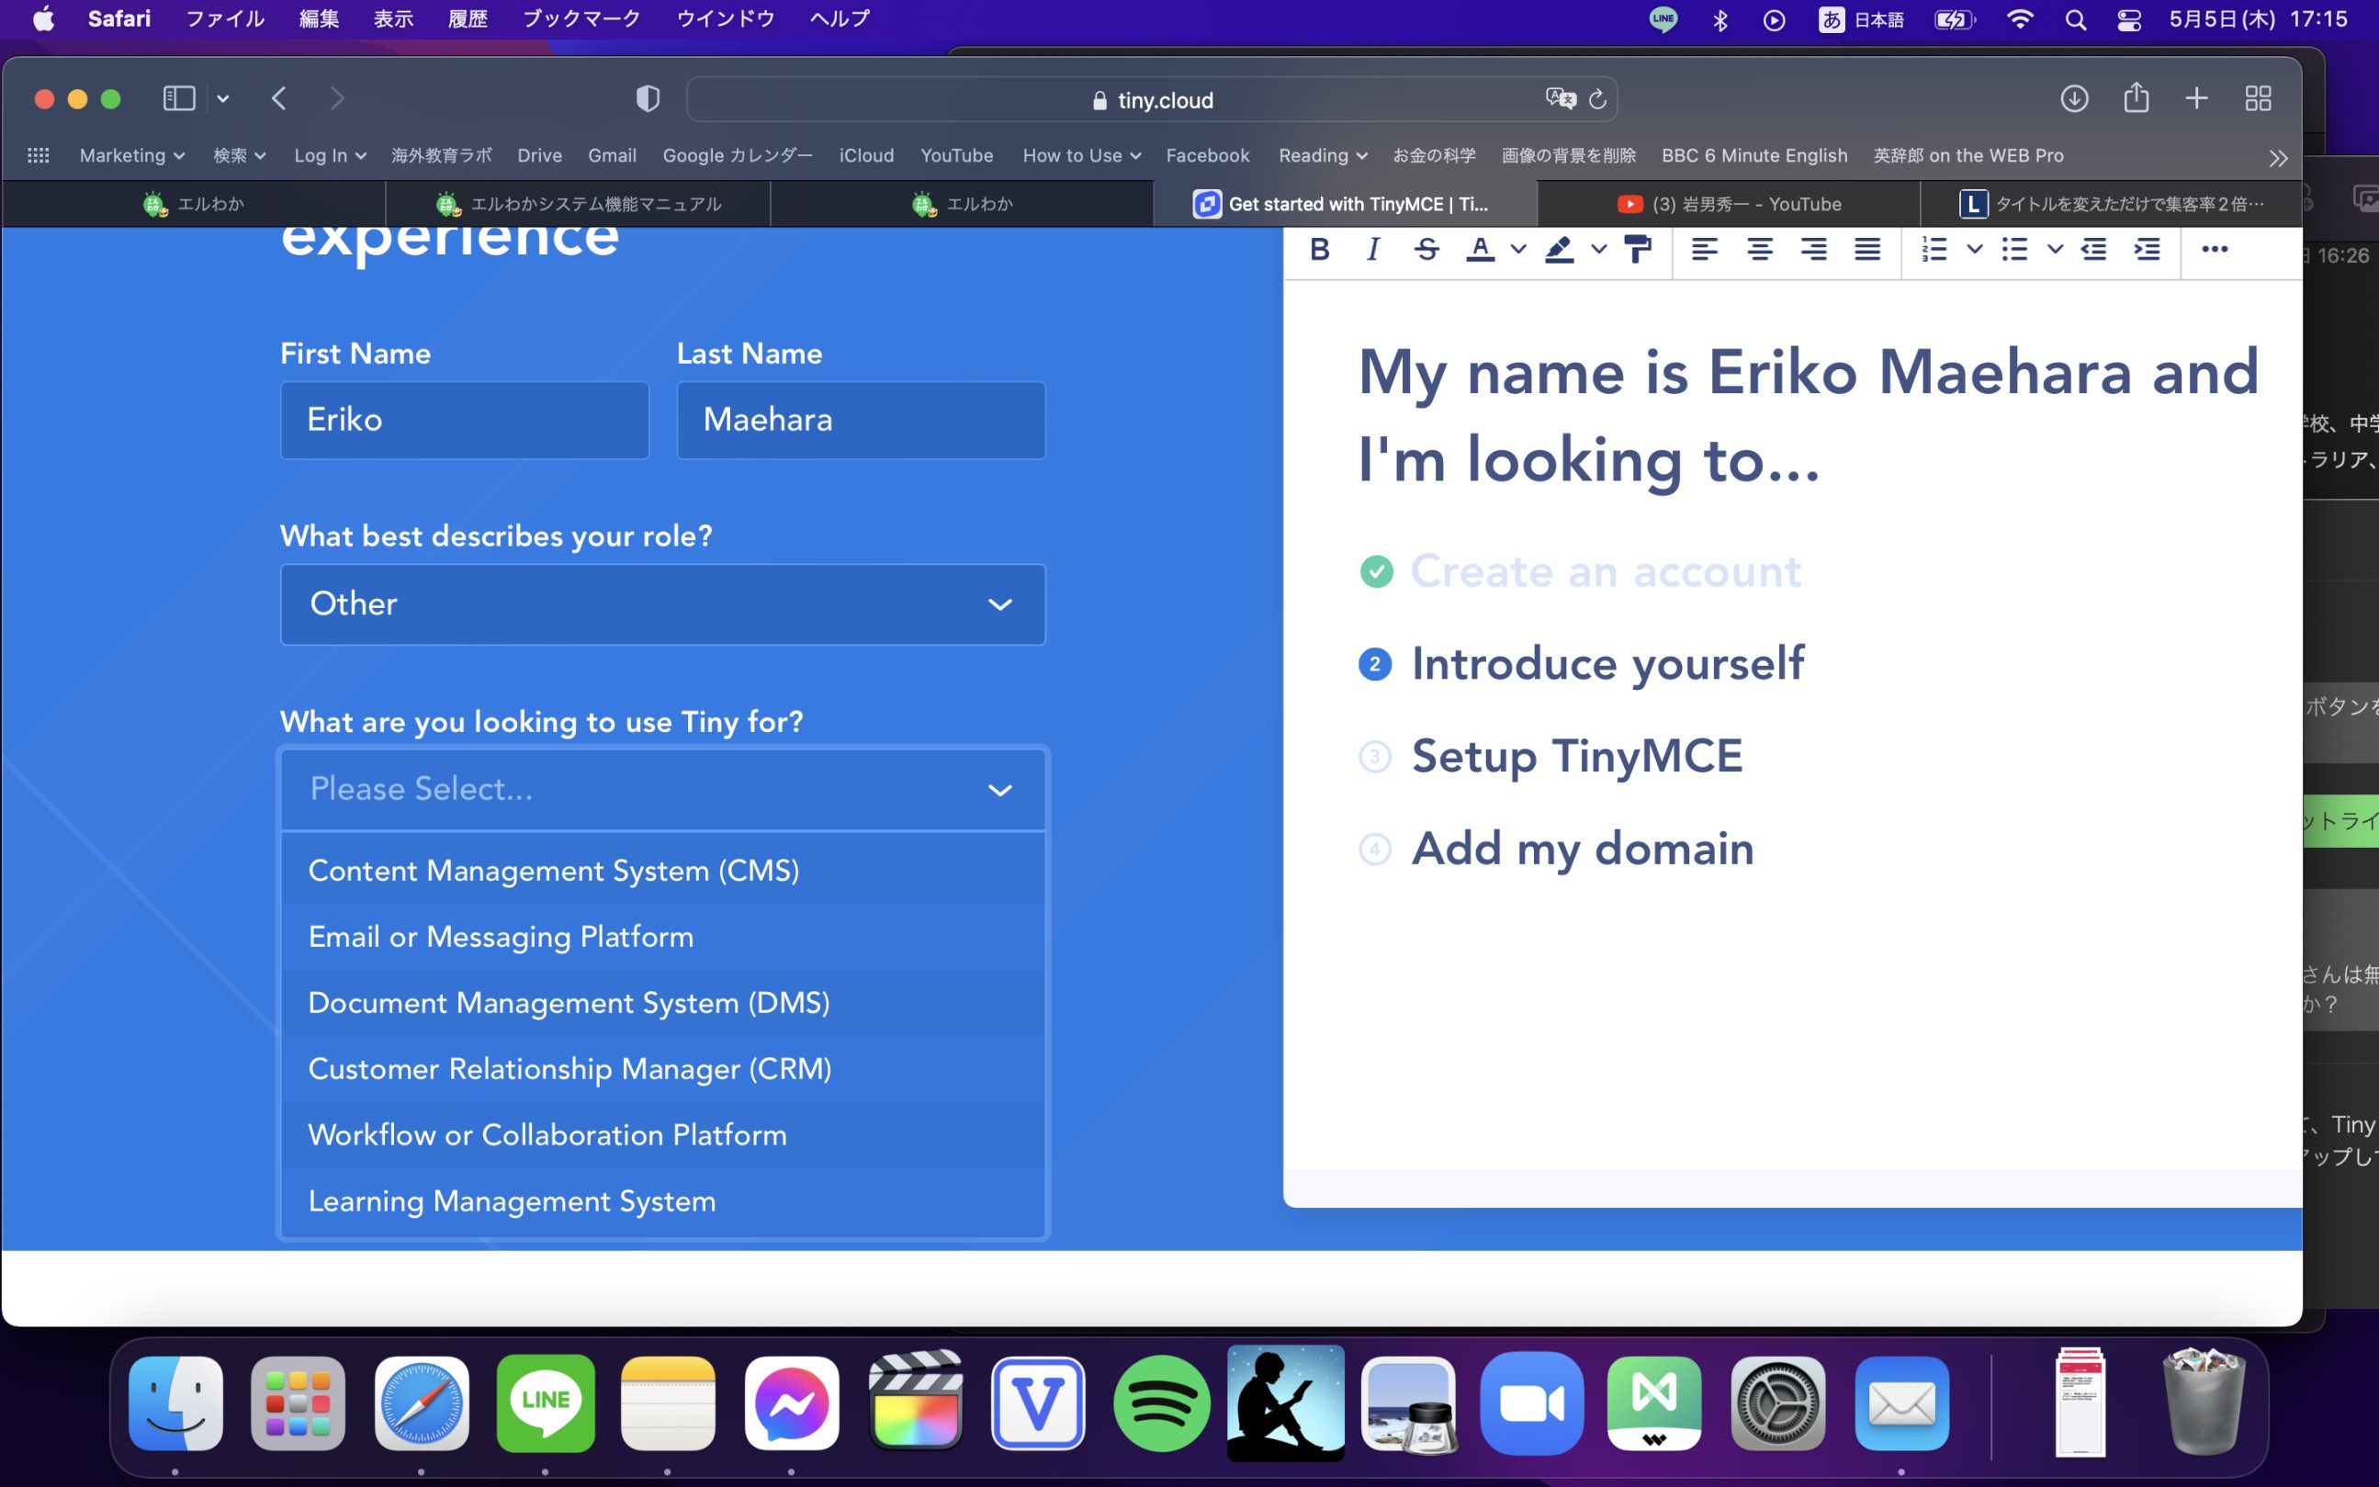This screenshot has height=1487, width=2379.
Task: Click the Create an account step
Action: (x=1605, y=571)
